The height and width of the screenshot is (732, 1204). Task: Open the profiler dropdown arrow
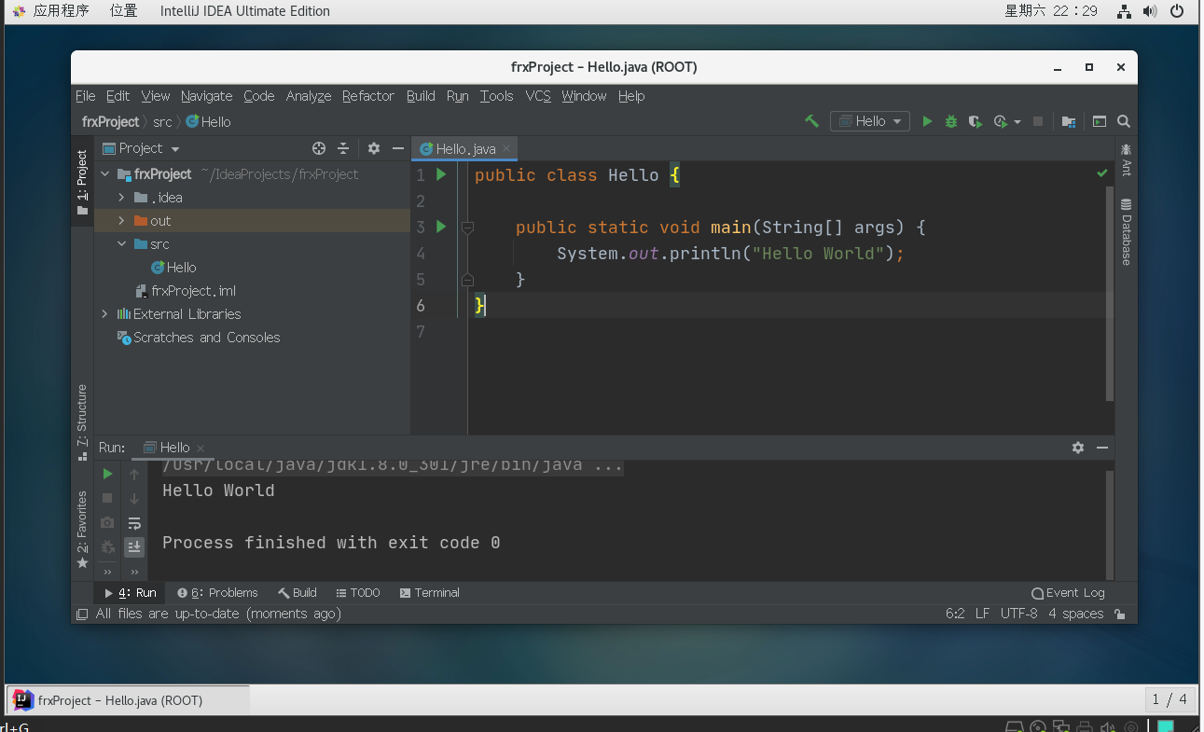1017,122
